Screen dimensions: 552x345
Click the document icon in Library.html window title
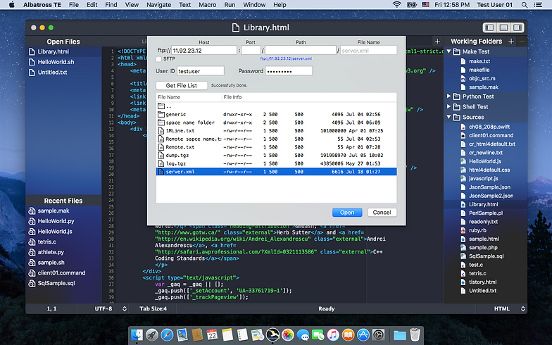point(236,28)
